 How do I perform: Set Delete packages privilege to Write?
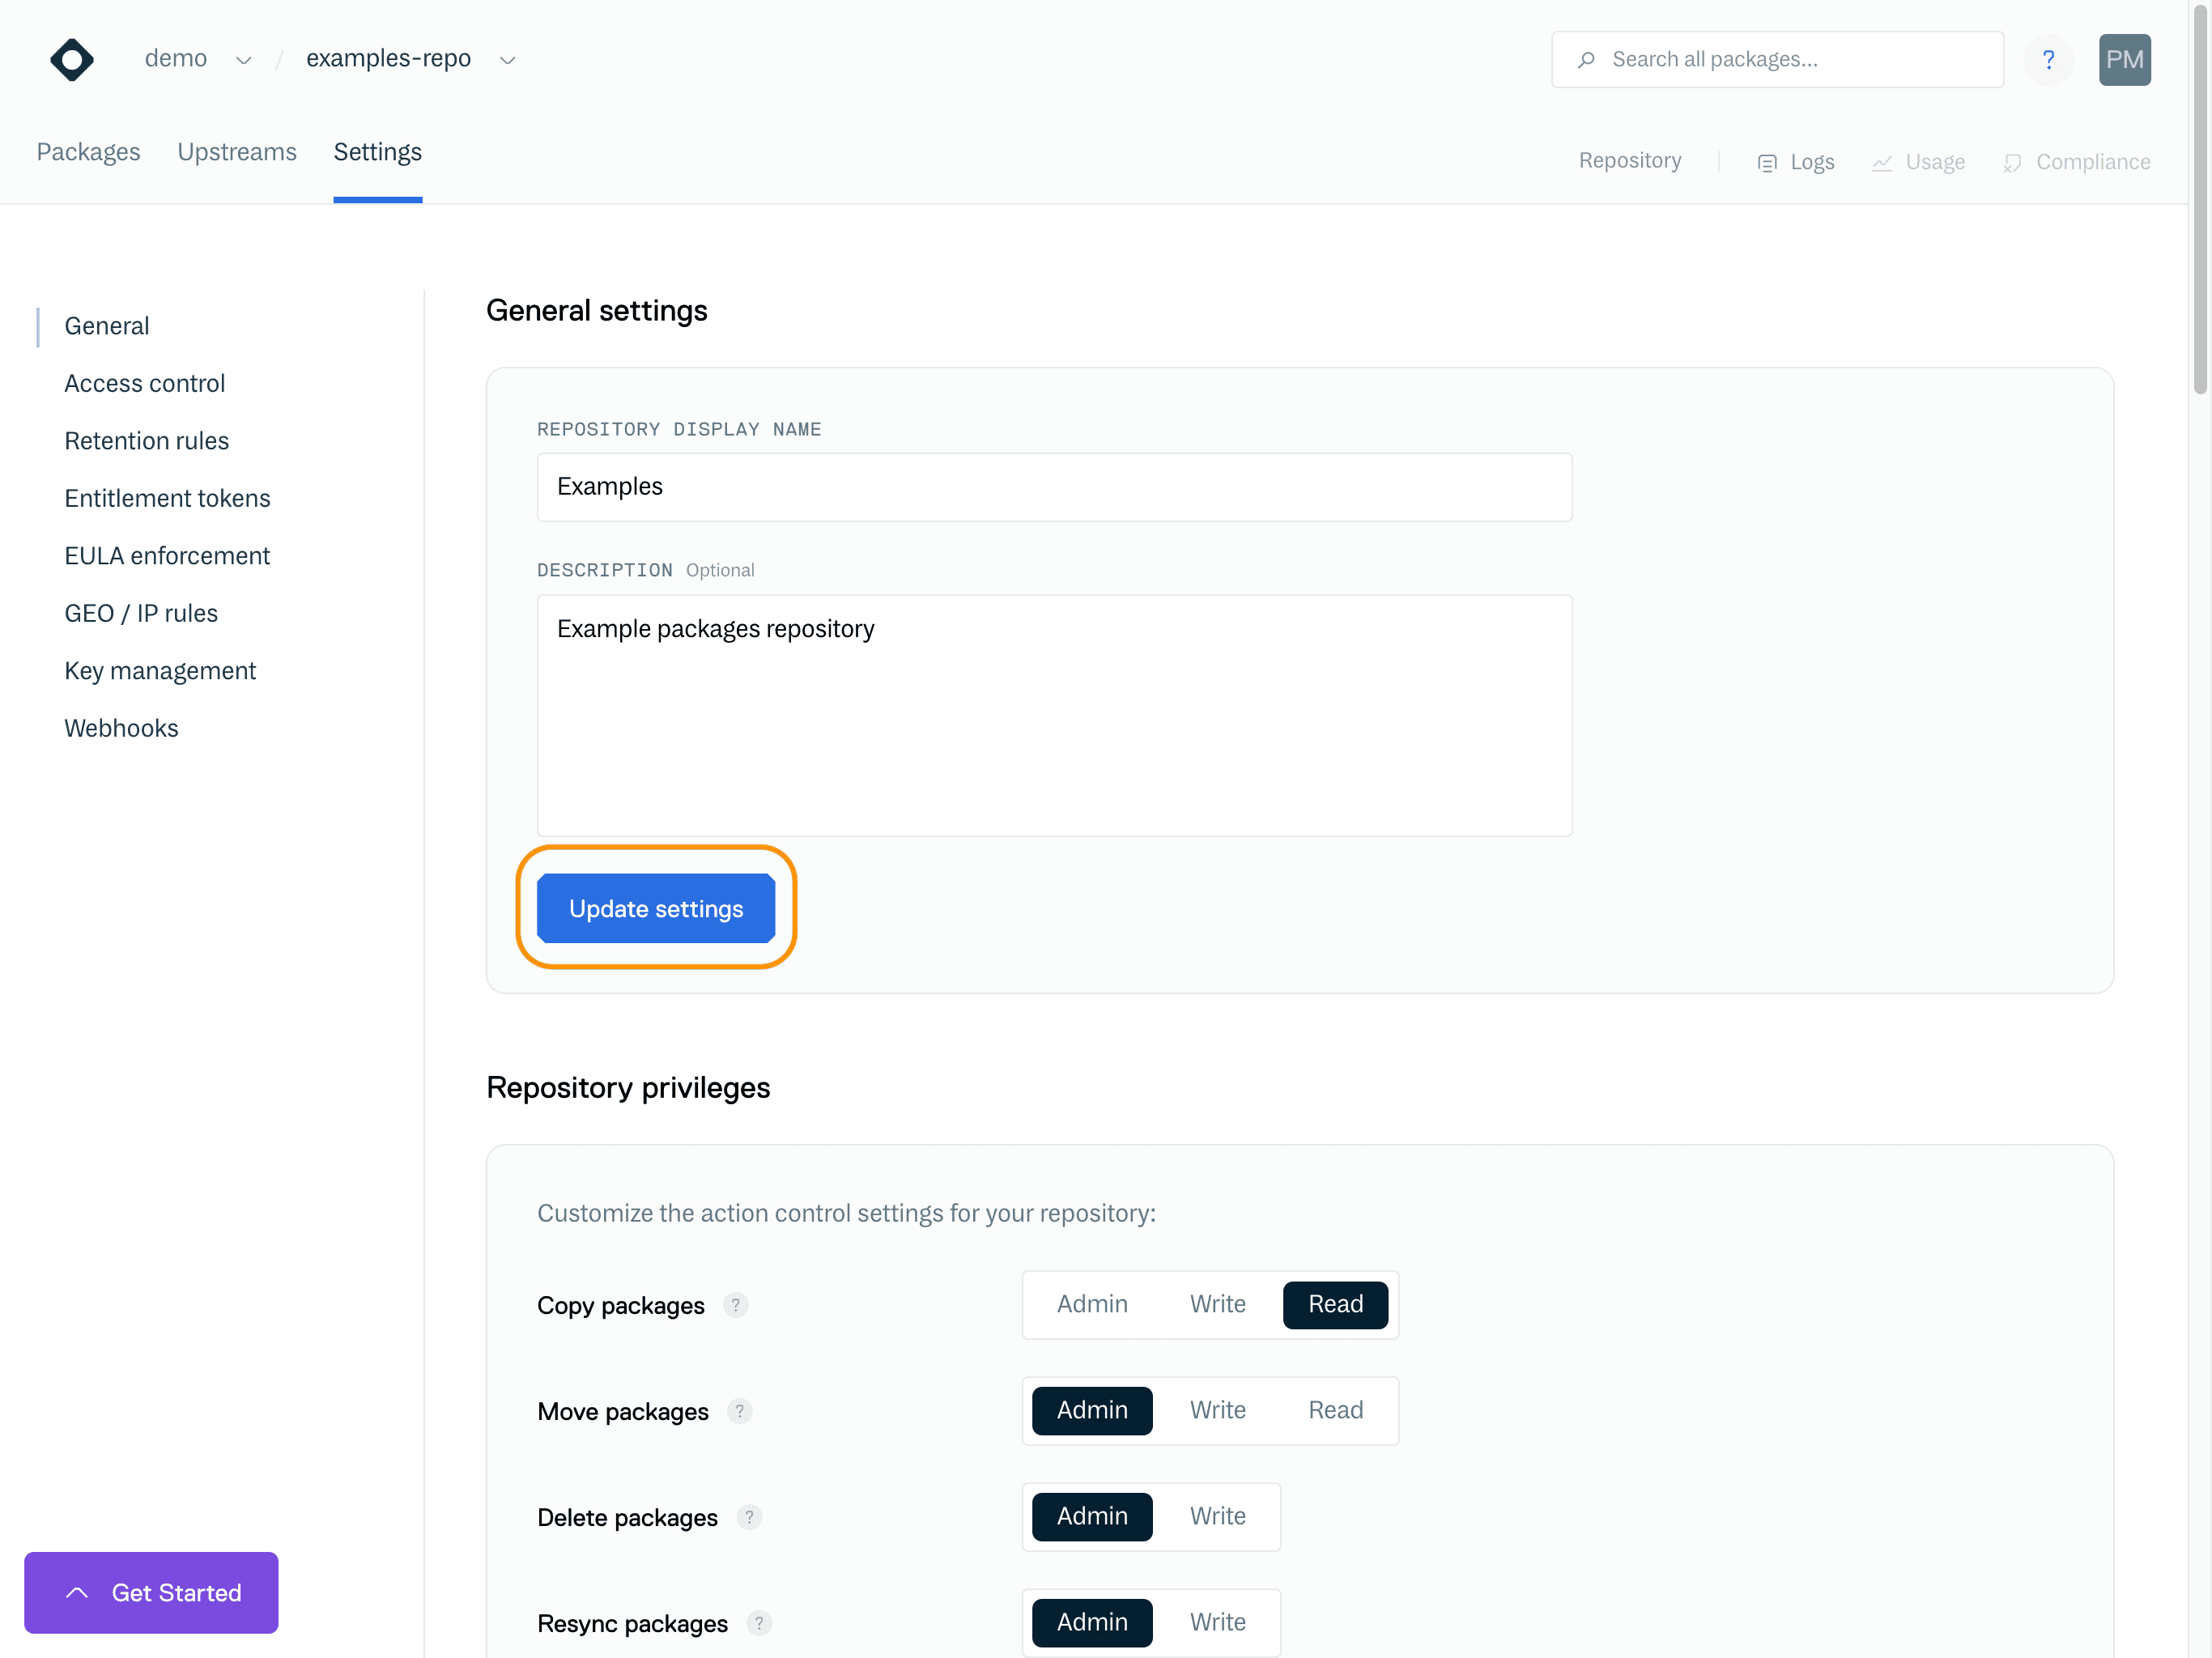[1218, 1516]
